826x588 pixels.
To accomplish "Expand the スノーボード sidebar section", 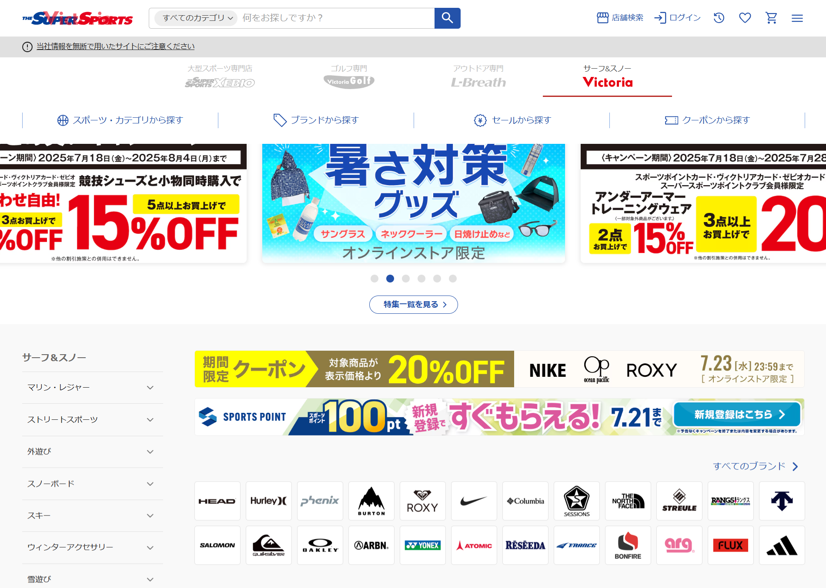I will tap(93, 484).
